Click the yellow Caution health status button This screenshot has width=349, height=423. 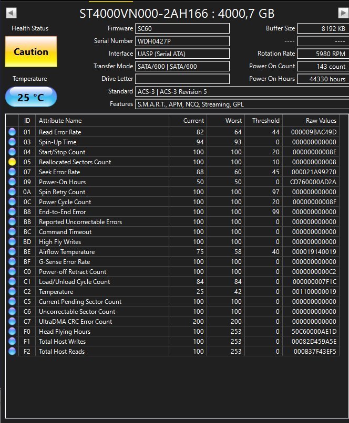31,52
